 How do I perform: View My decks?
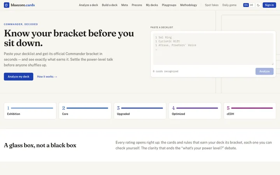(x=152, y=5)
